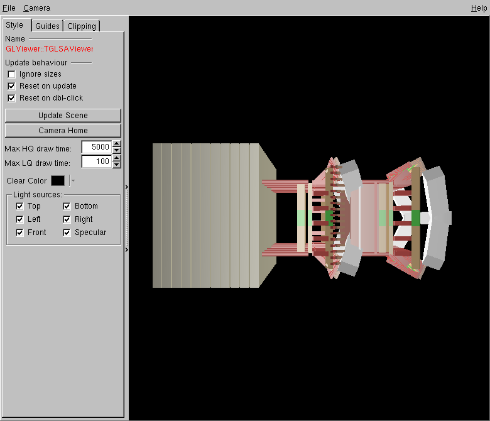Screen dimensions: 490x421
Task: Increase Max HQ draw time with up arrow
Action: [x=116, y=144]
